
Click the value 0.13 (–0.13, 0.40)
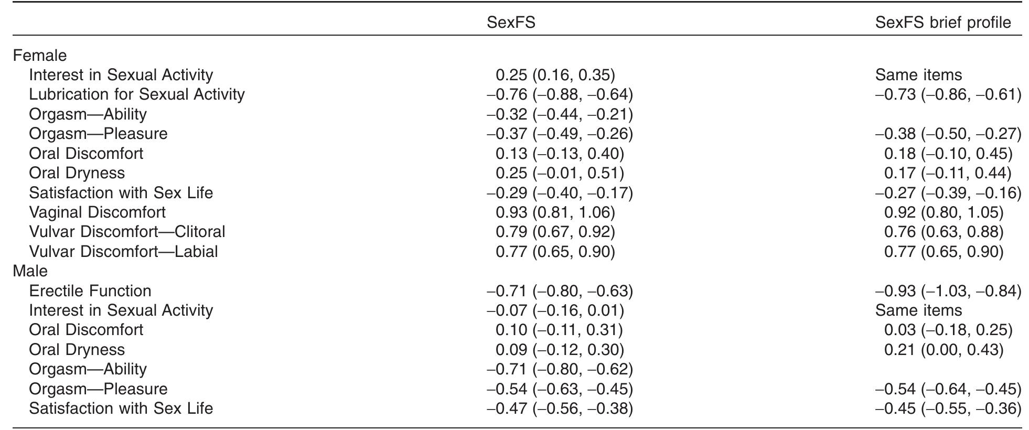[560, 154]
